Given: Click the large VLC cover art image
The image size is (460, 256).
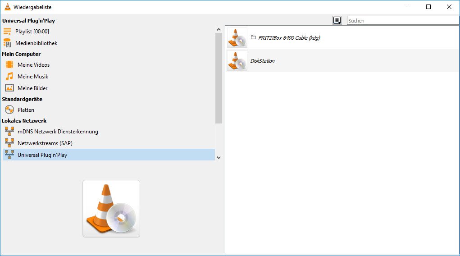Looking at the screenshot, I should point(111,209).
